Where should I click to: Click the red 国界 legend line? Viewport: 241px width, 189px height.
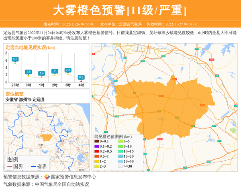pyautogui.click(x=9, y=167)
